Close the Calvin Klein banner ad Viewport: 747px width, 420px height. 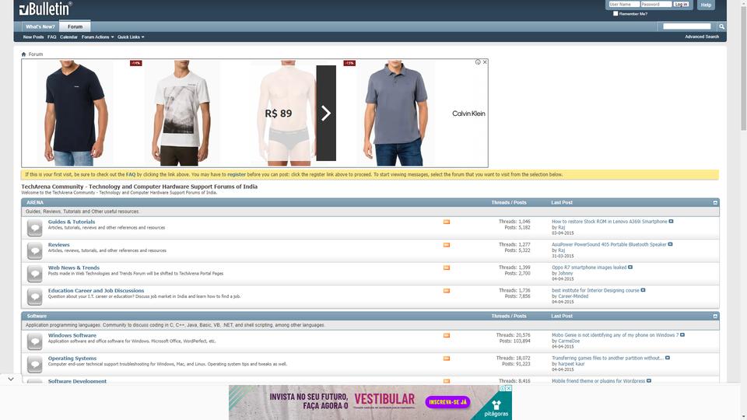485,62
